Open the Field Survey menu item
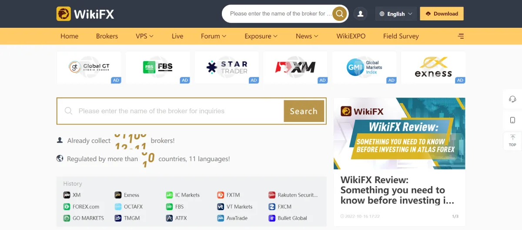Image resolution: width=522 pixels, height=230 pixels. (x=401, y=36)
